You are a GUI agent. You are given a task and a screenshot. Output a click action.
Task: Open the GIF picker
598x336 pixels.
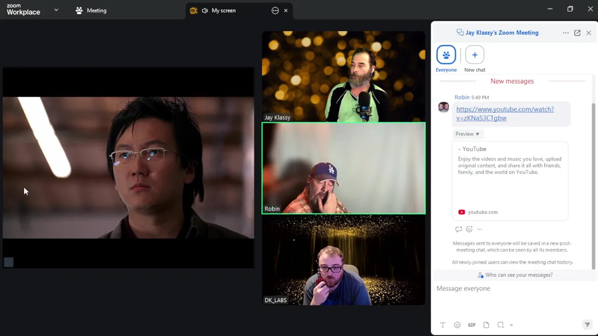coord(472,325)
